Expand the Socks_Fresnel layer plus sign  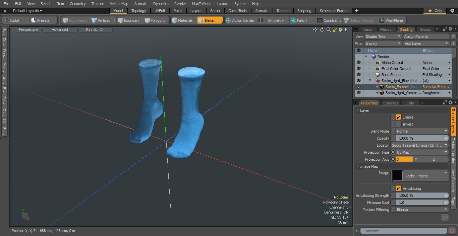(x=377, y=87)
